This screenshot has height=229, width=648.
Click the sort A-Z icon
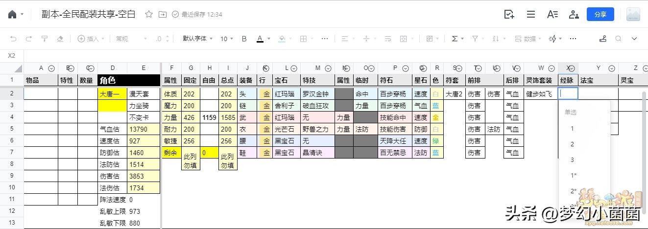point(496,39)
